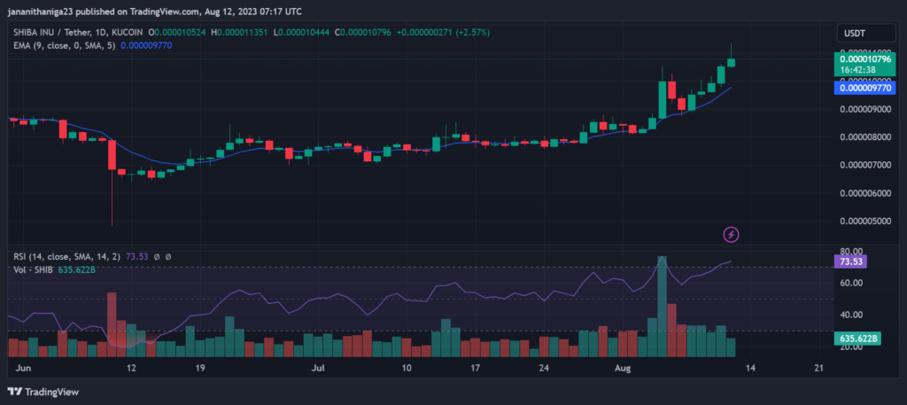Click the 40.00 RSI scale label
This screenshot has width=907, height=405.
coord(852,315)
